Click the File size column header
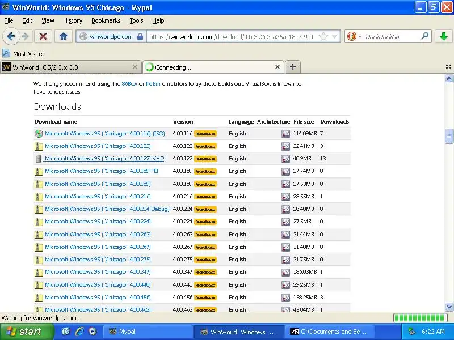Screen dimensions: 454x340 [x=304, y=122]
